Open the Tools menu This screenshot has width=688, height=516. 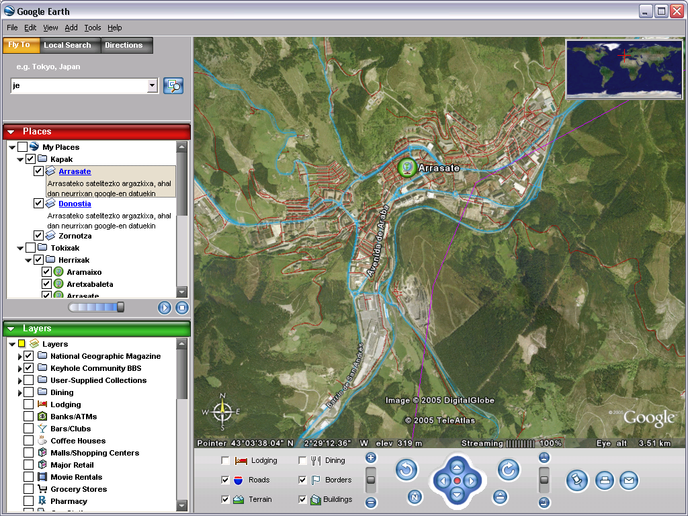[x=93, y=28]
